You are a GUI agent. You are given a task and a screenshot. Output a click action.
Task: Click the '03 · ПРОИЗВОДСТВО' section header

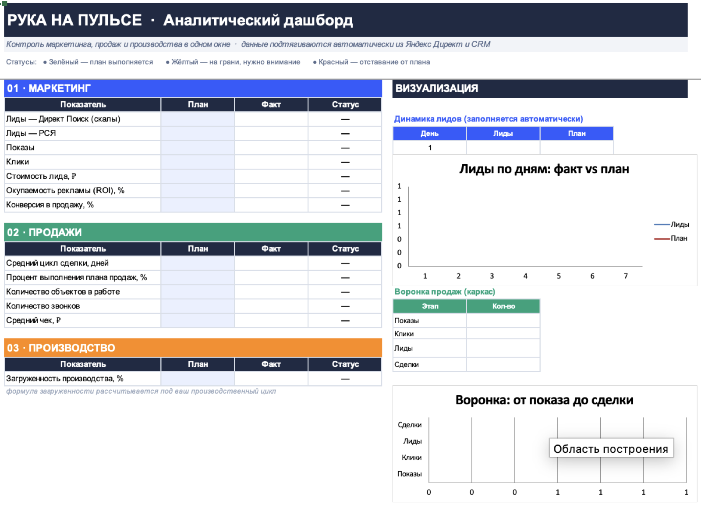[x=193, y=348]
